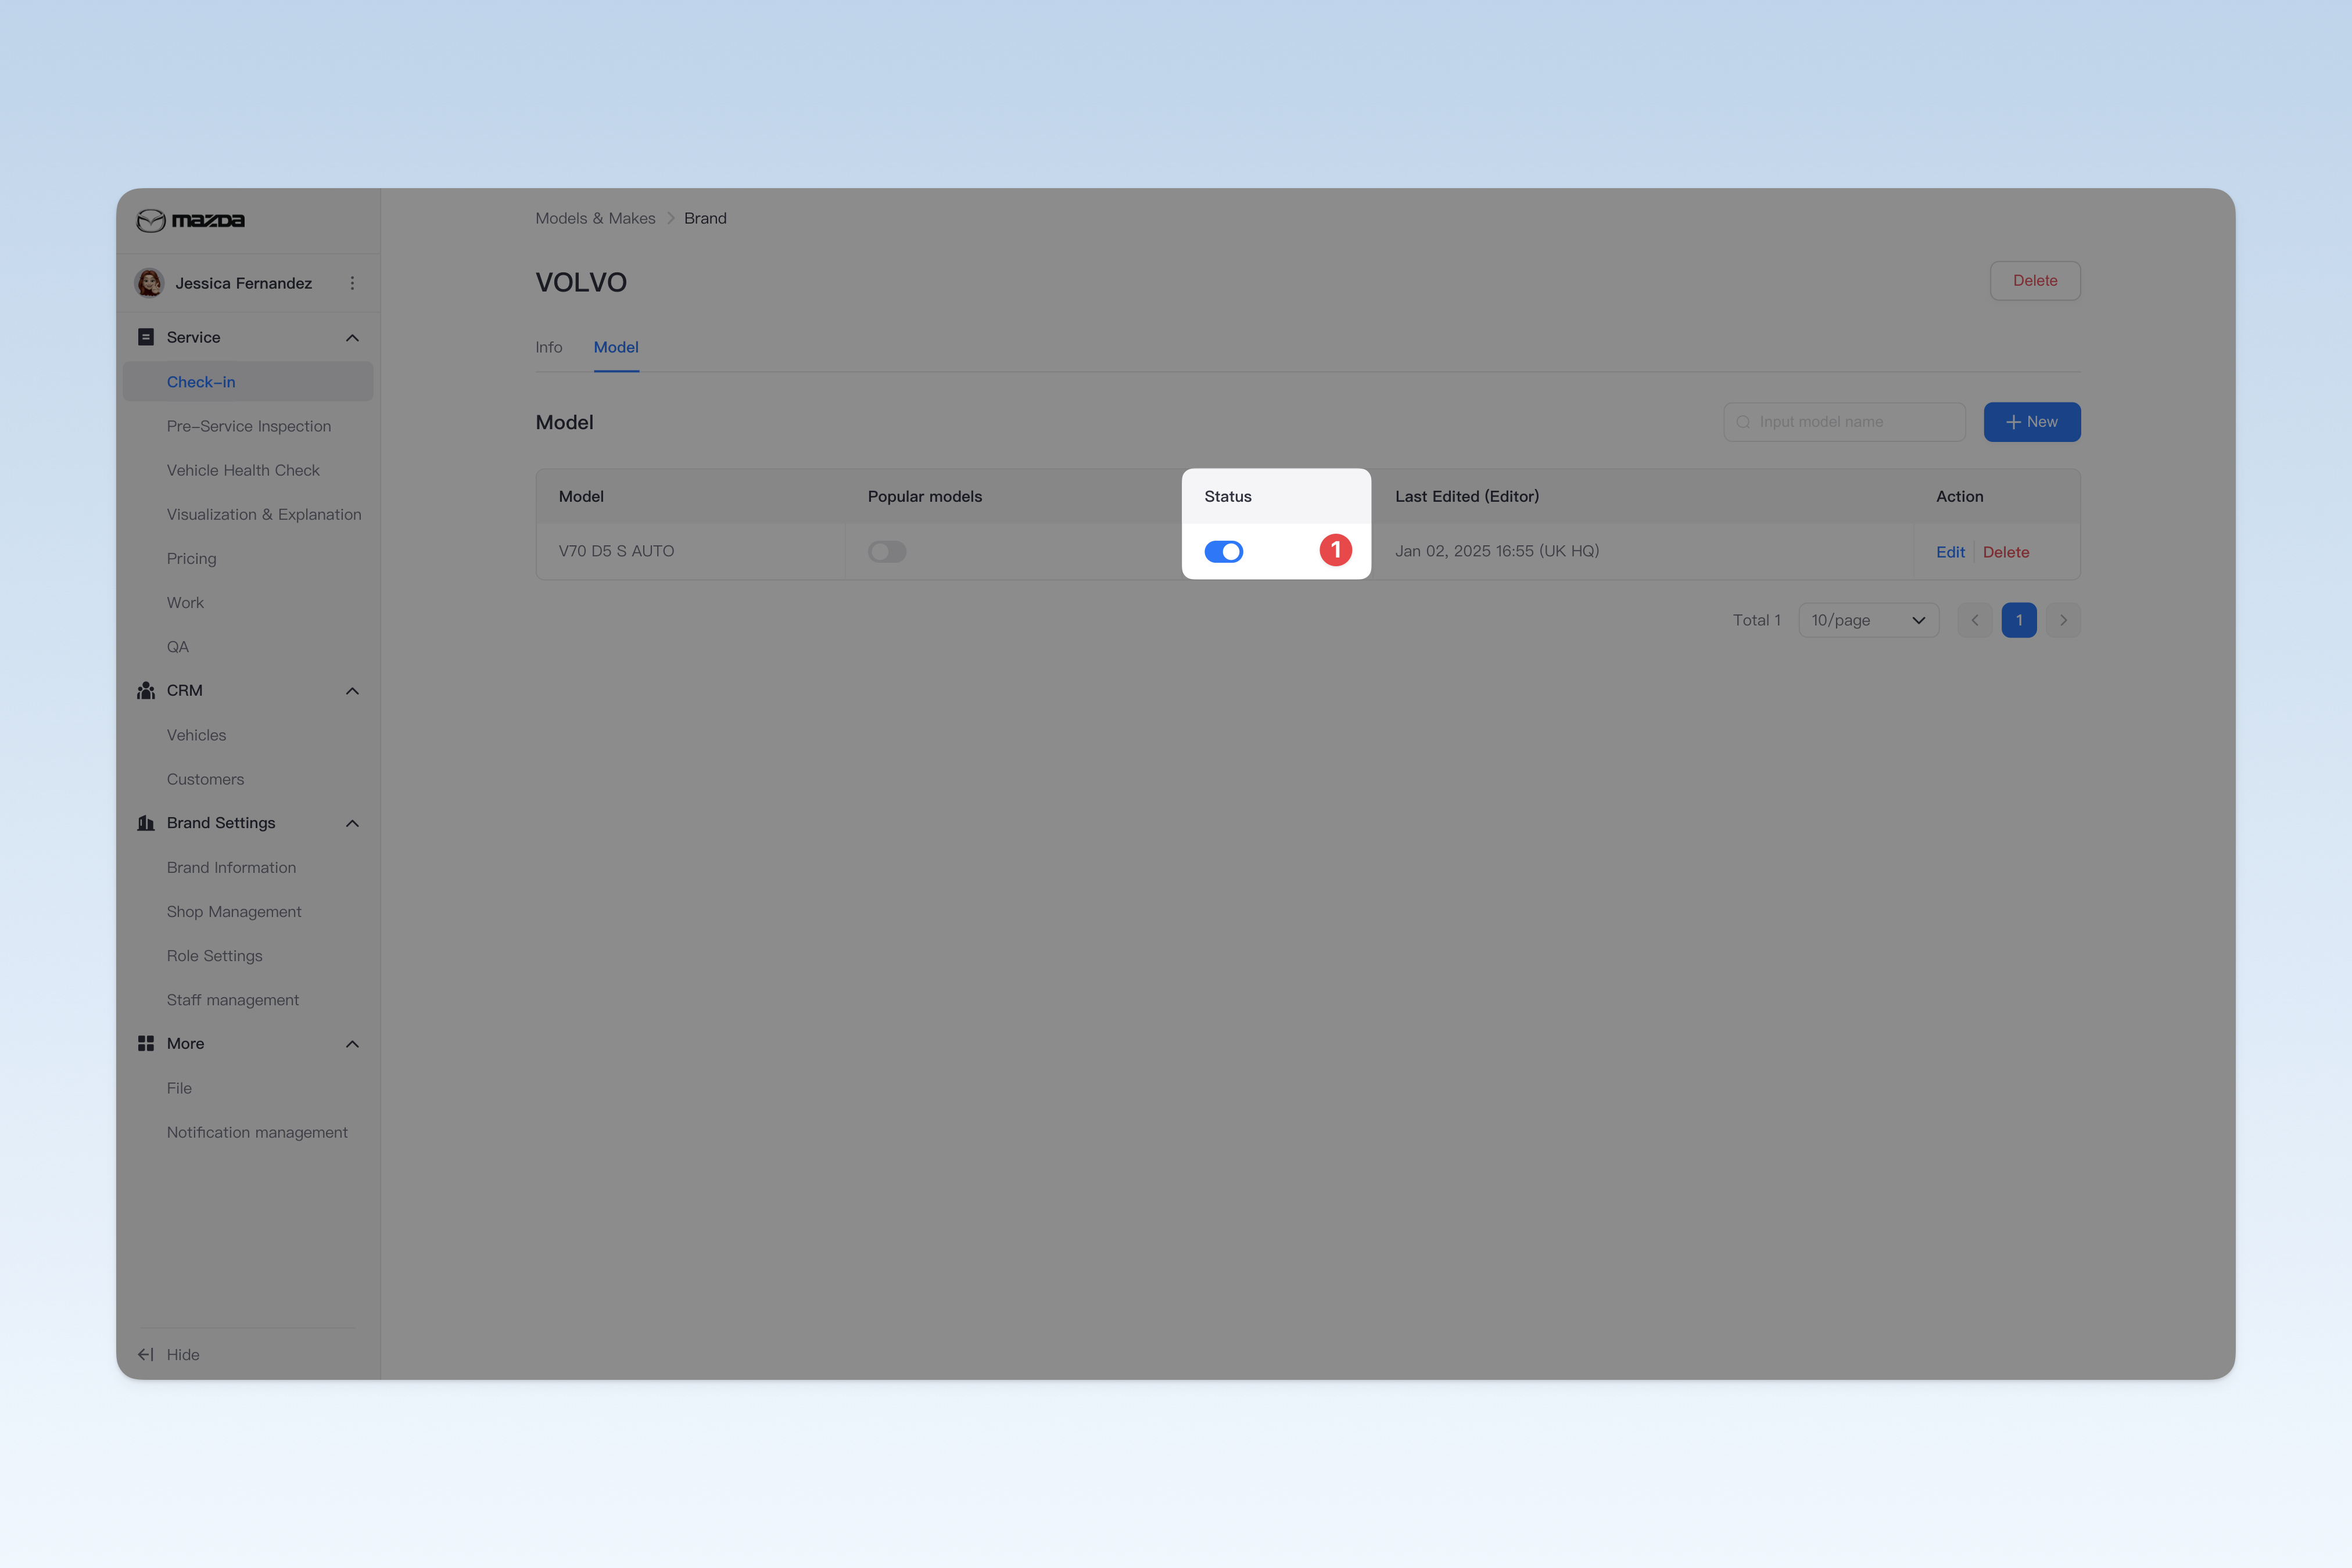This screenshot has width=2352, height=1568.
Task: Collapse the Service section chevron
Action: [x=352, y=338]
